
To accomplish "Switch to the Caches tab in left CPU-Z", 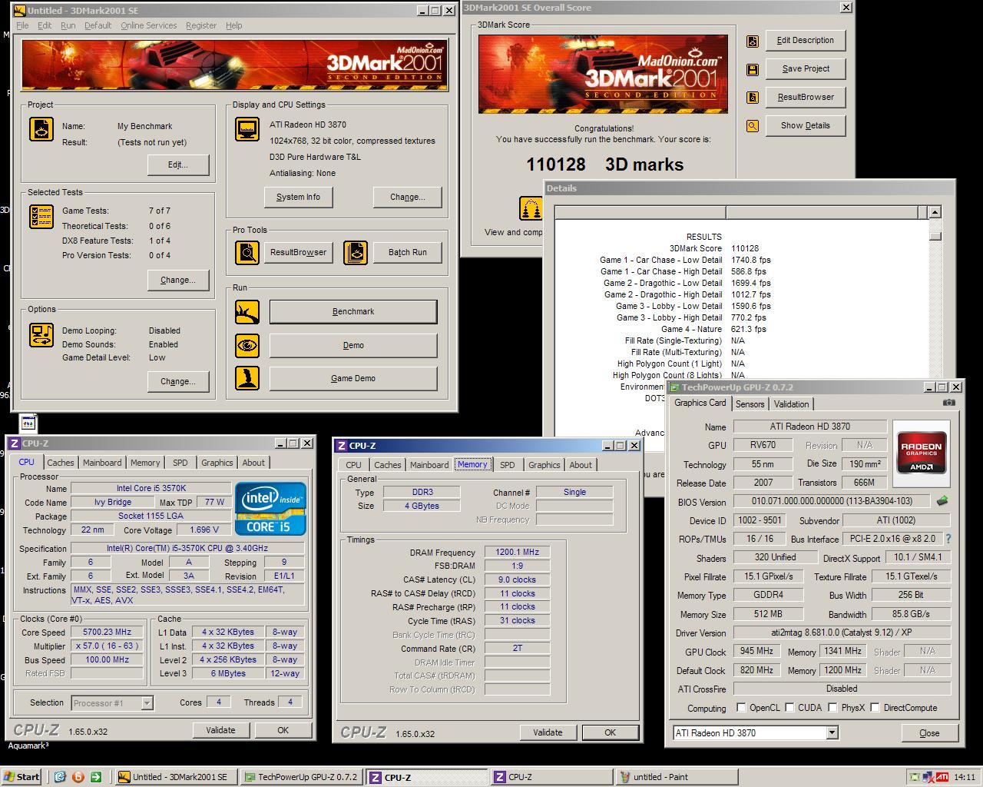I will (61, 463).
